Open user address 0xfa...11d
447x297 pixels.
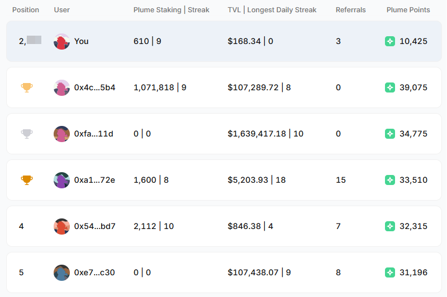(93, 134)
